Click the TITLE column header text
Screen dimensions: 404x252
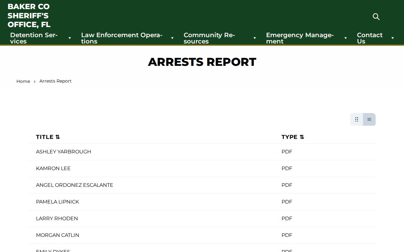[x=45, y=137]
